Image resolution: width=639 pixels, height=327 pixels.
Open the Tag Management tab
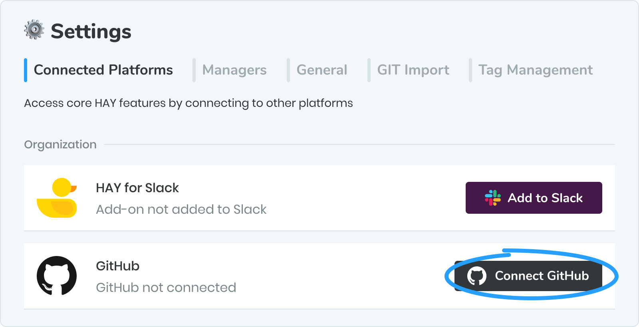(536, 70)
